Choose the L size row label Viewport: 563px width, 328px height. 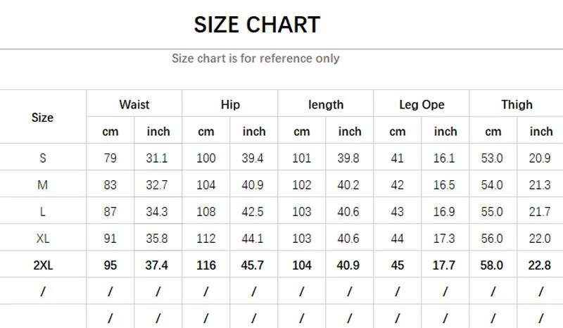coord(42,212)
